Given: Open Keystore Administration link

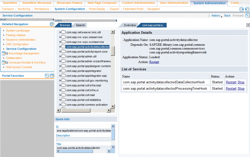Looking at the screenshot, I should (x=21, y=40).
